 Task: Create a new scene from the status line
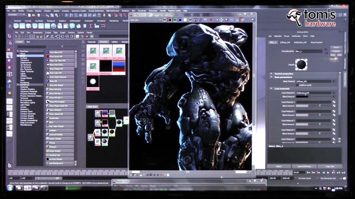click(x=29, y=15)
